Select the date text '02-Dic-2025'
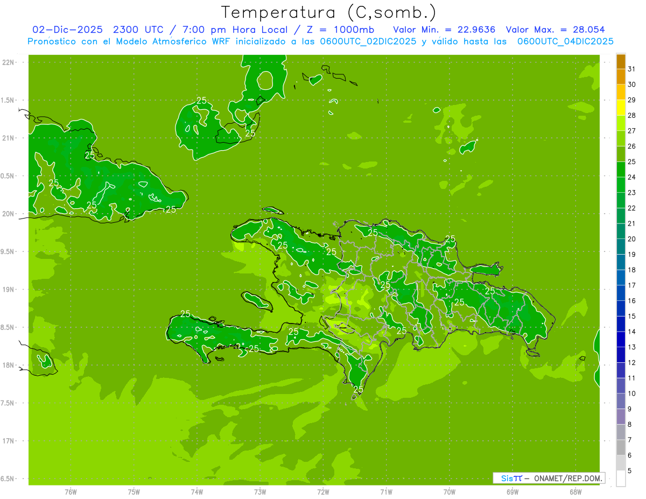Screen dimensions: 646x499 (x=67, y=30)
